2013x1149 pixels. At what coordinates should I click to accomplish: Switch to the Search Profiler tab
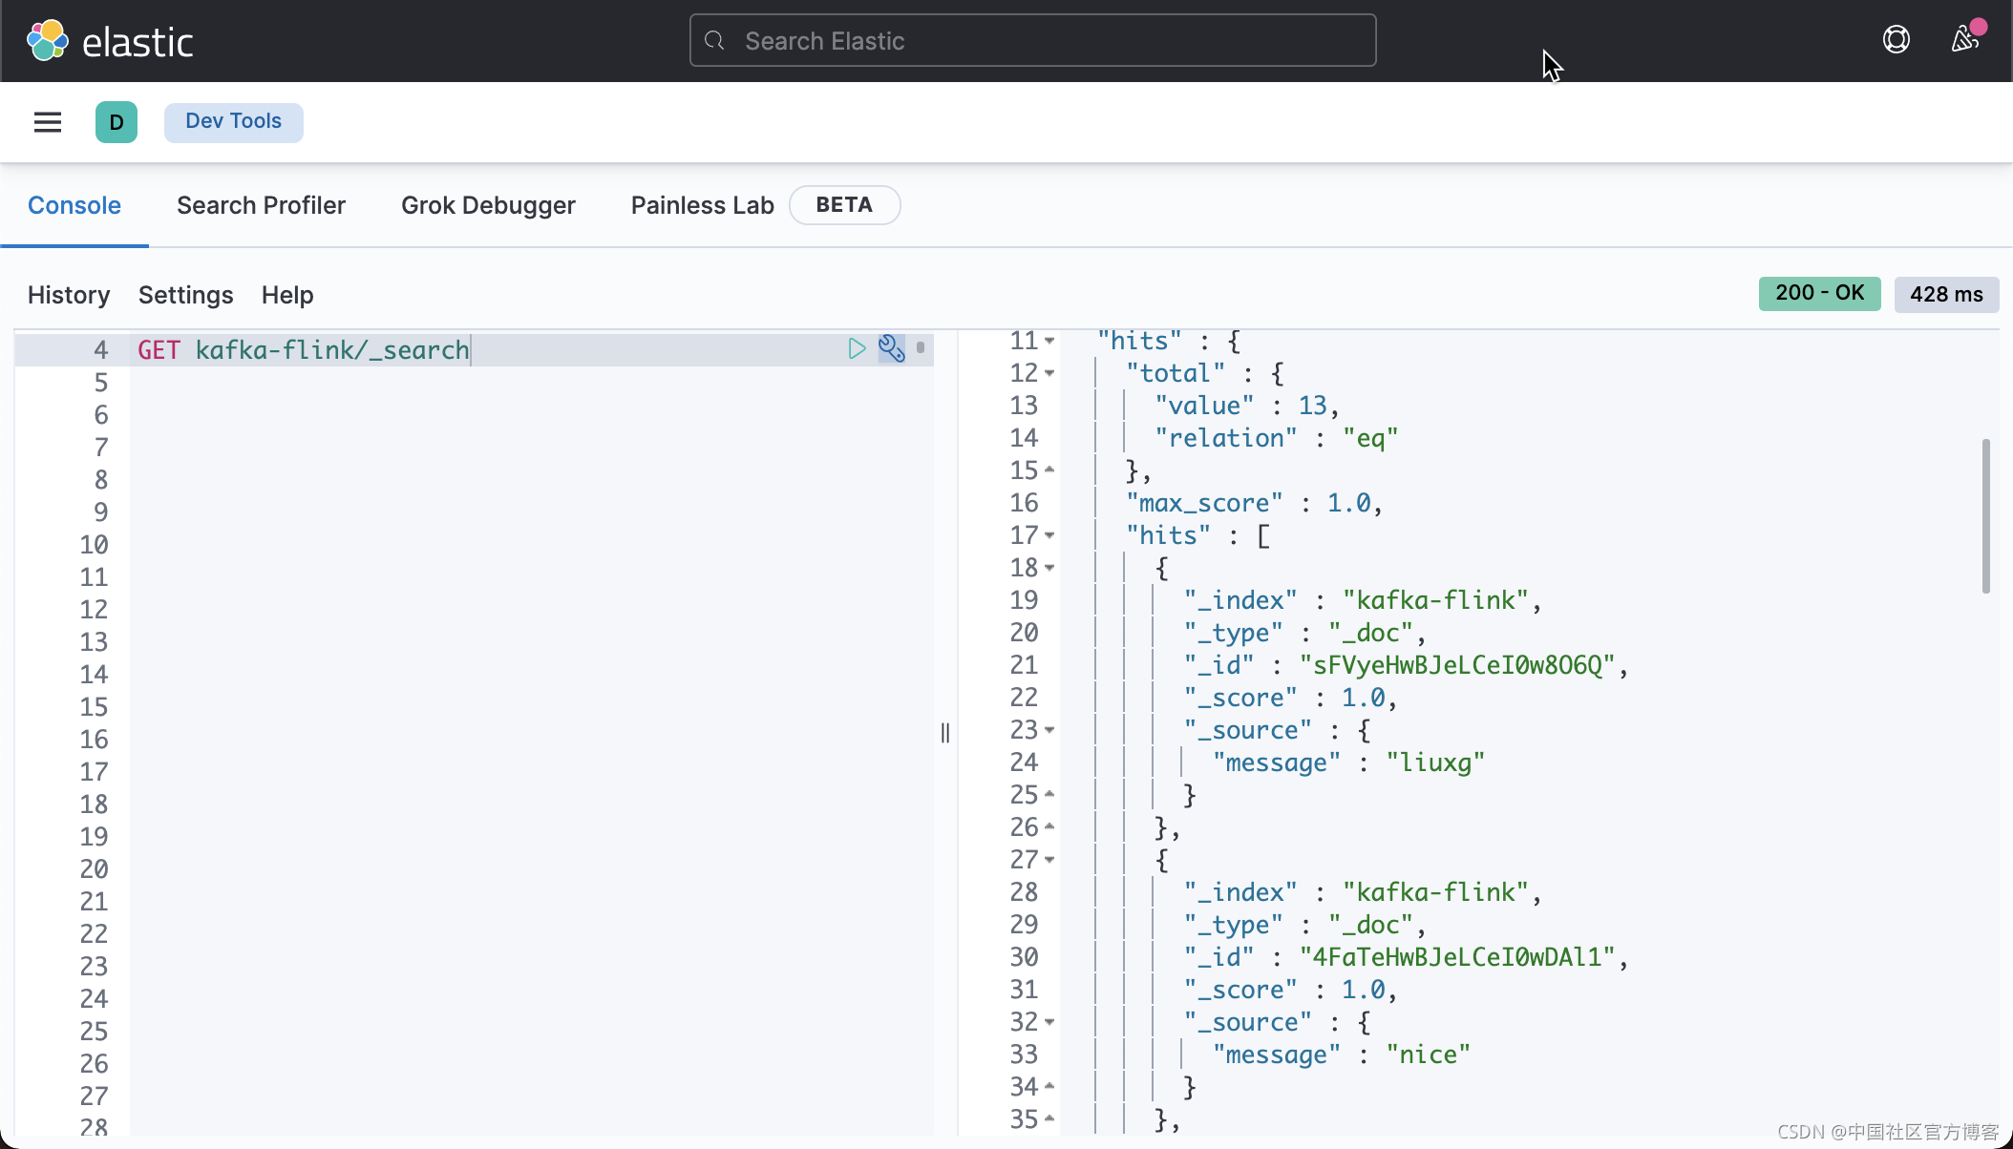coord(260,204)
